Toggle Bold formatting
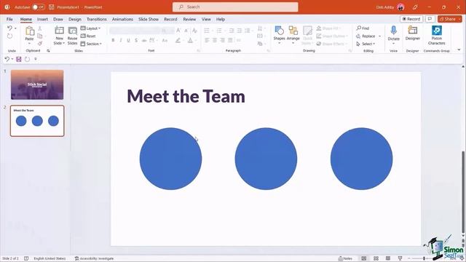 [x=113, y=41]
